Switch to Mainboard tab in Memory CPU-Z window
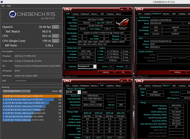The height and width of the screenshot is (139, 190). click(157, 86)
